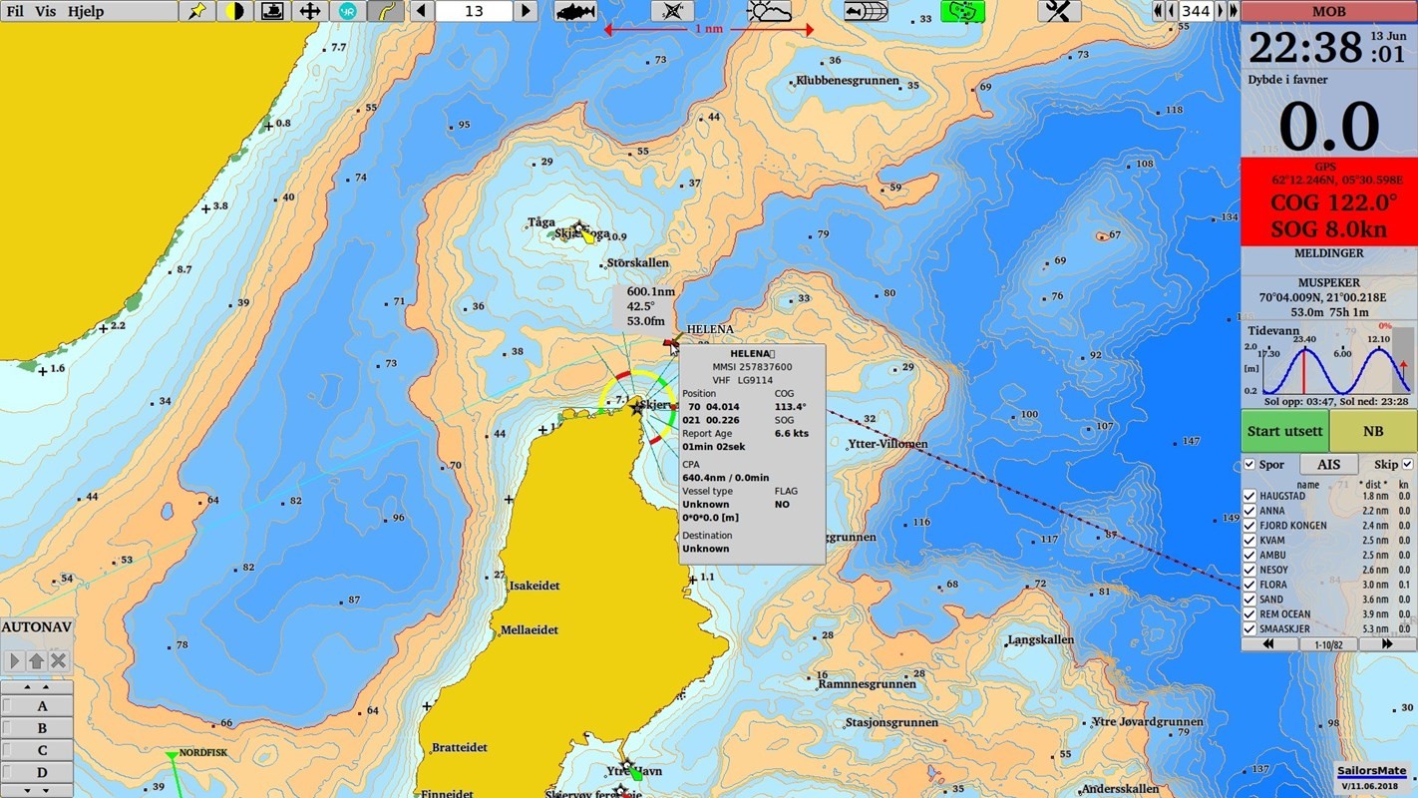Screen dimensions: 1418x798
Task: Click the teal YR weather icon
Action: tap(348, 11)
